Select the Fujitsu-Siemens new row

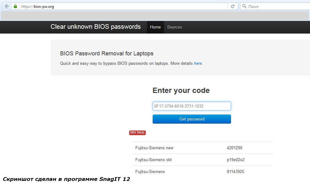pos(203,148)
